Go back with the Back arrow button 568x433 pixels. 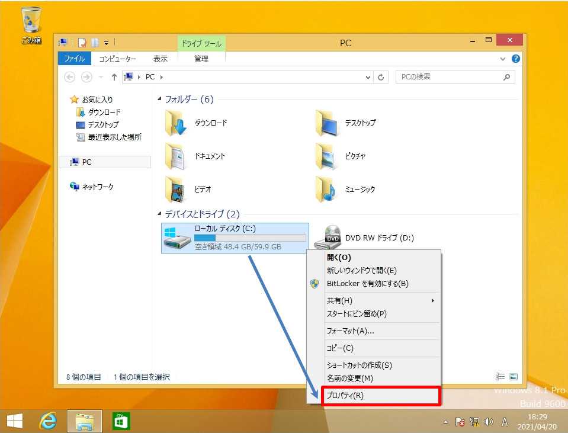69,77
